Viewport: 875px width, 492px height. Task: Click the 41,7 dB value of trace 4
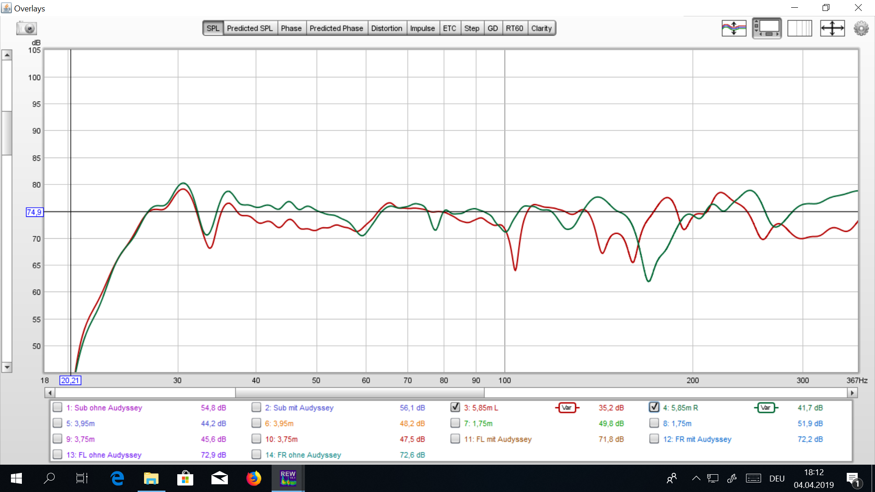point(810,408)
